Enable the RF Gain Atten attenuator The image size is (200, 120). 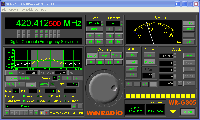click(x=149, y=55)
